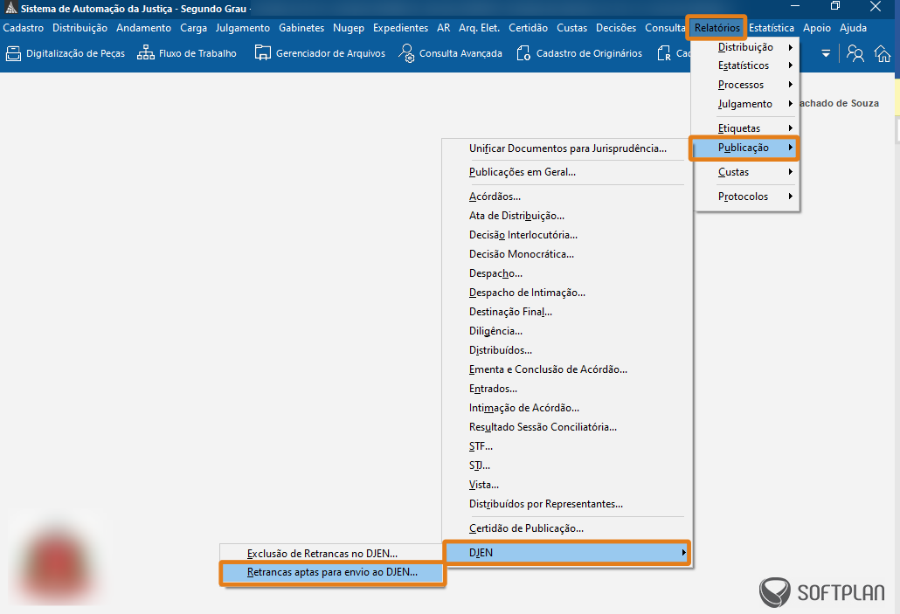This screenshot has height=614, width=900.
Task: Select Retrancas aptas para envio ao DJEN
Action: pos(332,573)
